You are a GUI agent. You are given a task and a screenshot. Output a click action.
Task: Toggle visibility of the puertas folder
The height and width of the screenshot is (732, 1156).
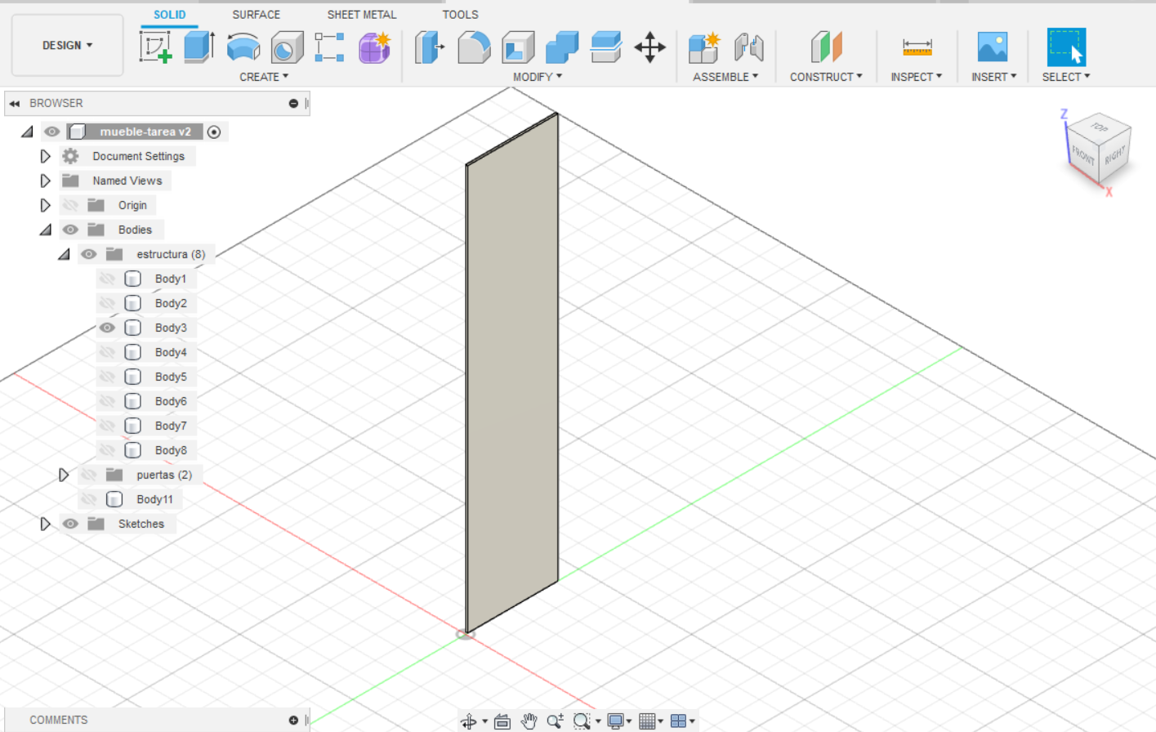click(89, 475)
